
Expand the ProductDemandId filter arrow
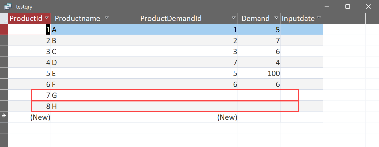click(234, 18)
